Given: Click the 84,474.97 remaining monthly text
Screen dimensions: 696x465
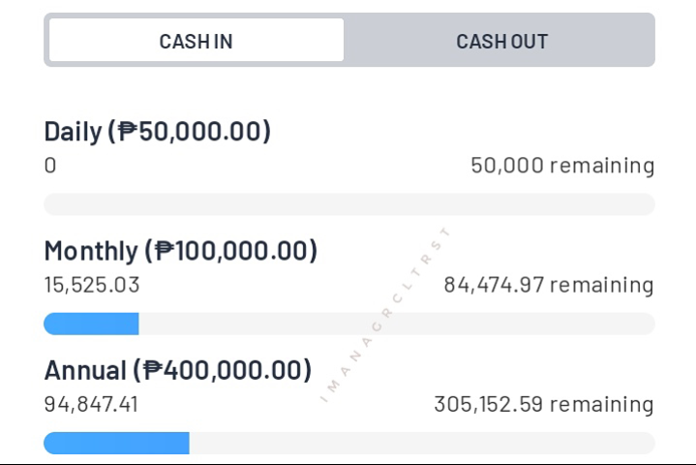Looking at the screenshot, I should tap(549, 285).
